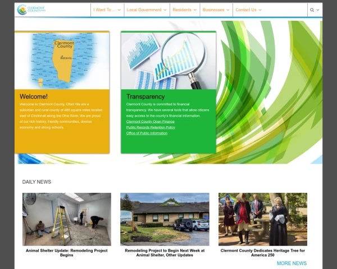Open Clermont County Dedicates Heritage Tree article
Image resolution: width=337 pixels, height=269 pixels.
coord(263,253)
